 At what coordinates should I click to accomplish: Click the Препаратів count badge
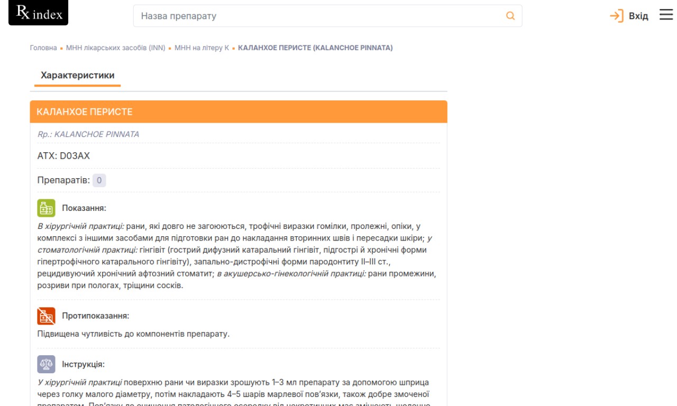point(99,180)
